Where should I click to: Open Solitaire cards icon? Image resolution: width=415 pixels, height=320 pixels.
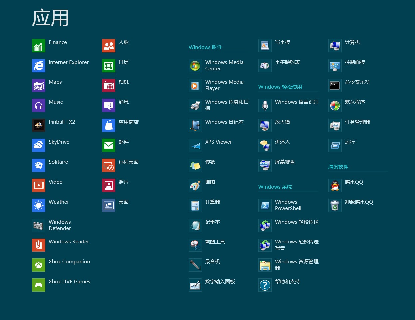(39, 165)
